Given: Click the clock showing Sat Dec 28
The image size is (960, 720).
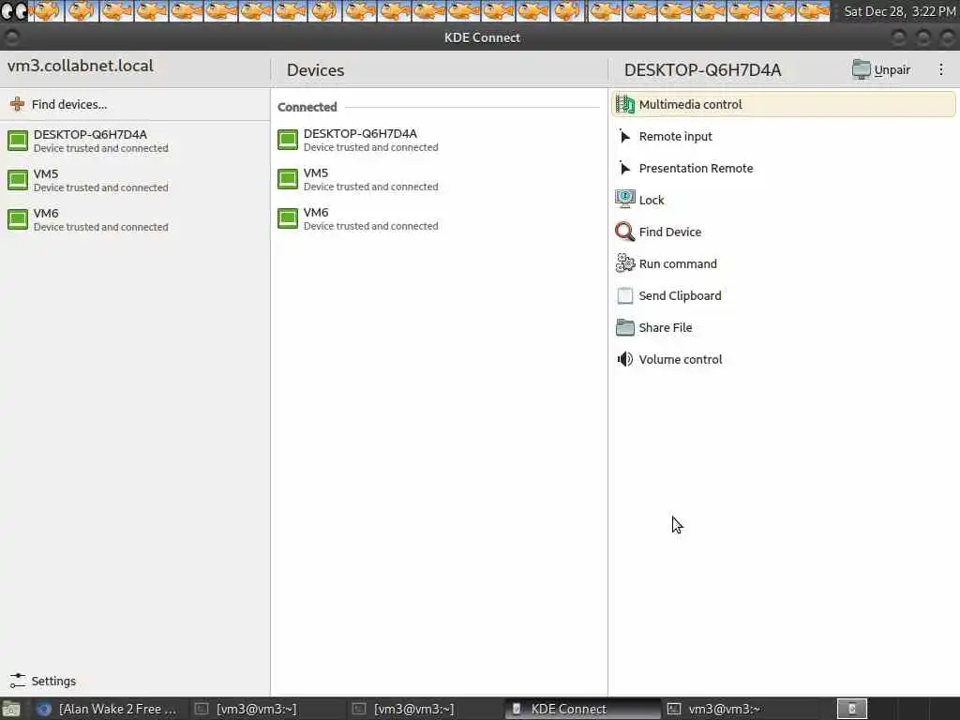Looking at the screenshot, I should 899,11.
